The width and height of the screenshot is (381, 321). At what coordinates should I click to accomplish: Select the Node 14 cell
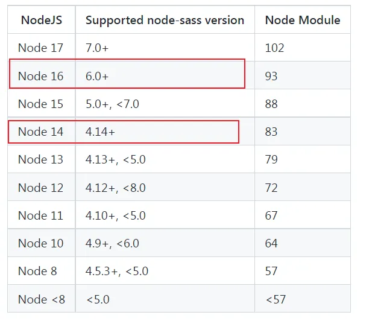40,132
